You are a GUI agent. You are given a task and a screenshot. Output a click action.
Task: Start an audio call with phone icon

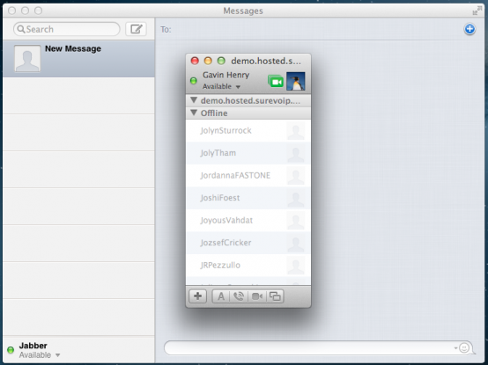tap(239, 296)
